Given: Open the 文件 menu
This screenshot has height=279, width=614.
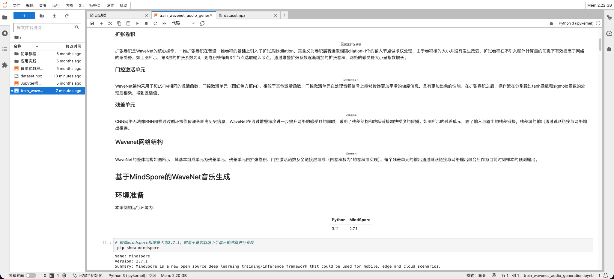Looking at the screenshot, I should (x=16, y=5).
